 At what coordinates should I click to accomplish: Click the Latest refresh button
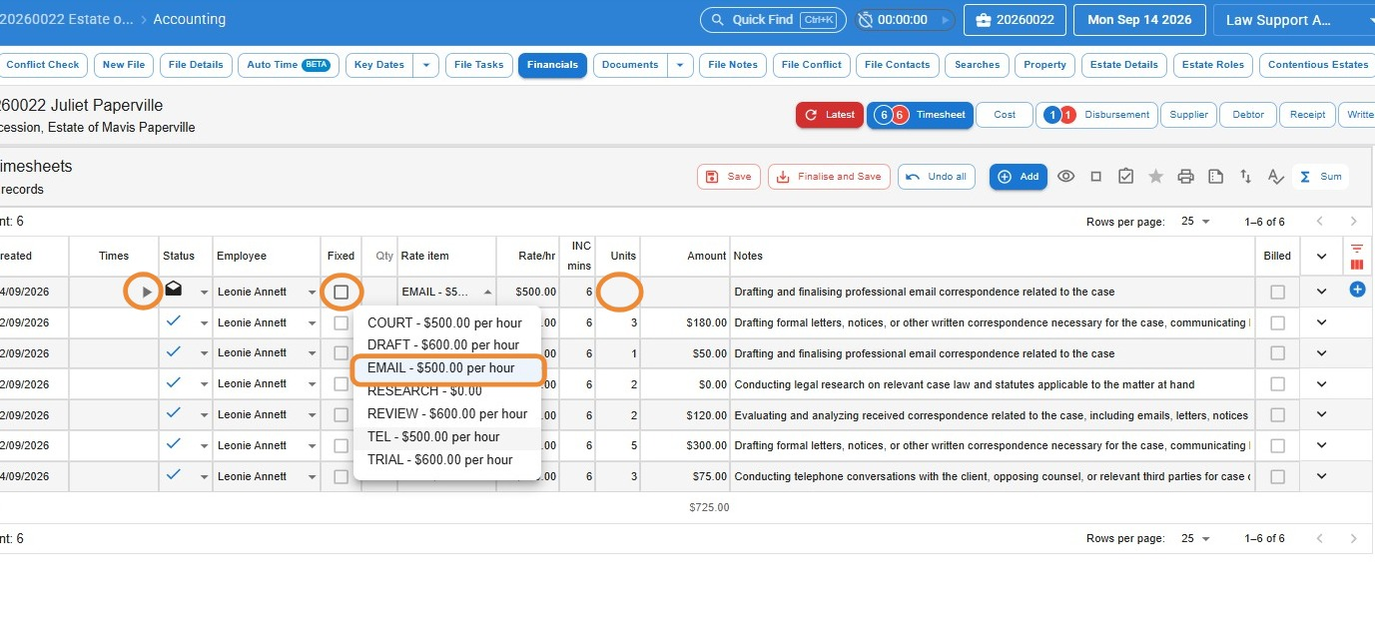click(x=830, y=115)
